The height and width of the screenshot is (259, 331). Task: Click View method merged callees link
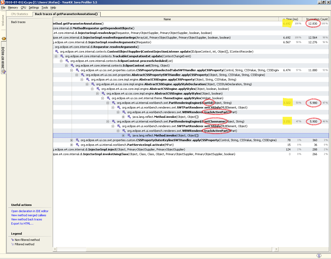(x=29, y=215)
